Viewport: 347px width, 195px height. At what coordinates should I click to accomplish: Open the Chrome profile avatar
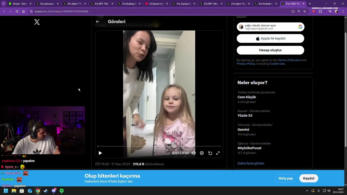point(336,11)
